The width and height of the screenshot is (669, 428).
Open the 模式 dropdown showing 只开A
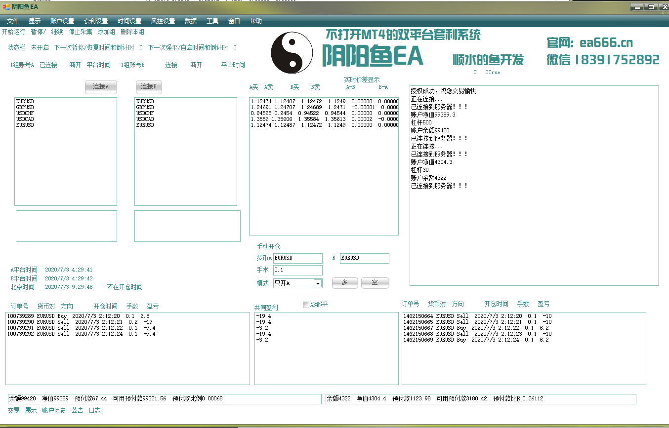(297, 283)
